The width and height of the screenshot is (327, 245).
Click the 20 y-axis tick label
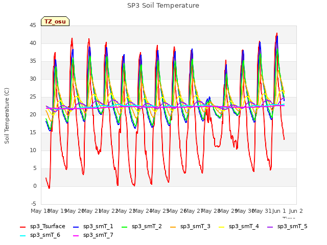[33, 114]
